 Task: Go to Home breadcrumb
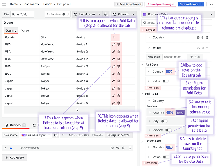click(14, 4)
